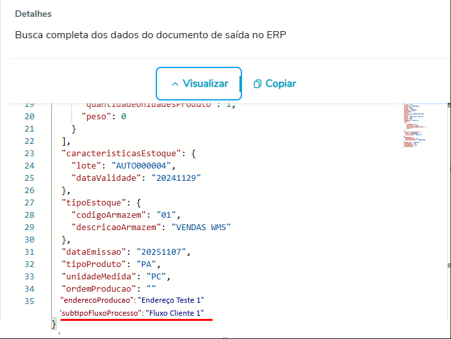Click the "enderecoProducao" key
Image resolution: width=451 pixels, height=339 pixels.
pyautogui.click(x=97, y=300)
